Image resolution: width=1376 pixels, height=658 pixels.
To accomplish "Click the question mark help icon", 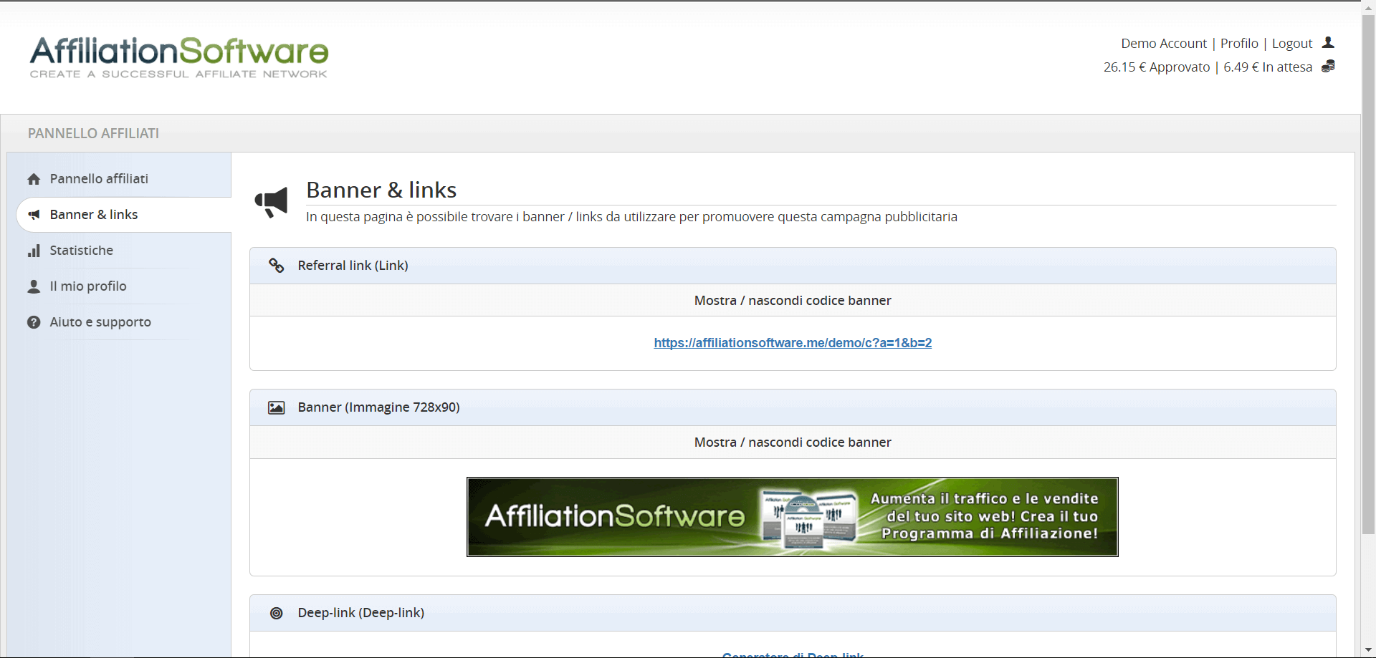I will click(x=34, y=322).
